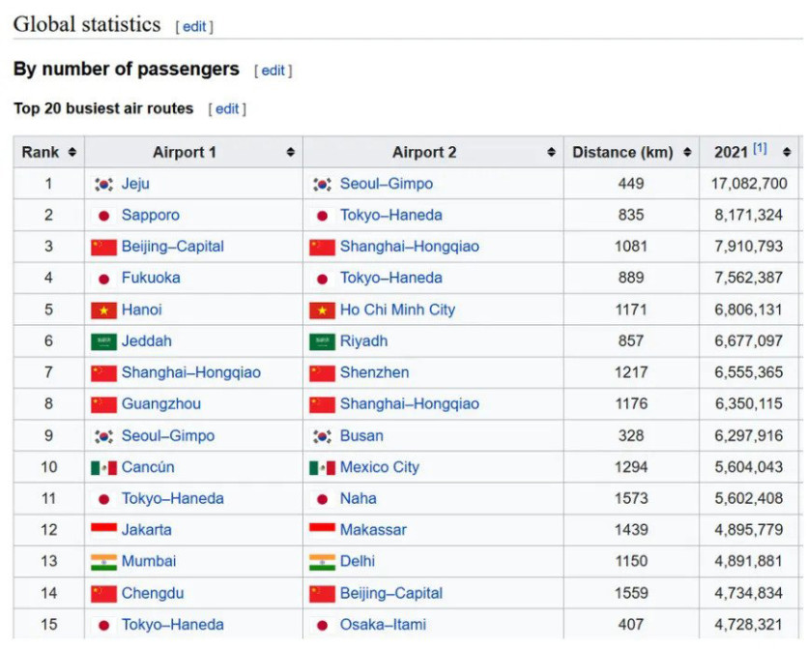807x649 pixels.
Task: Click the South Korea flag beside Jeju
Action: [103, 184]
